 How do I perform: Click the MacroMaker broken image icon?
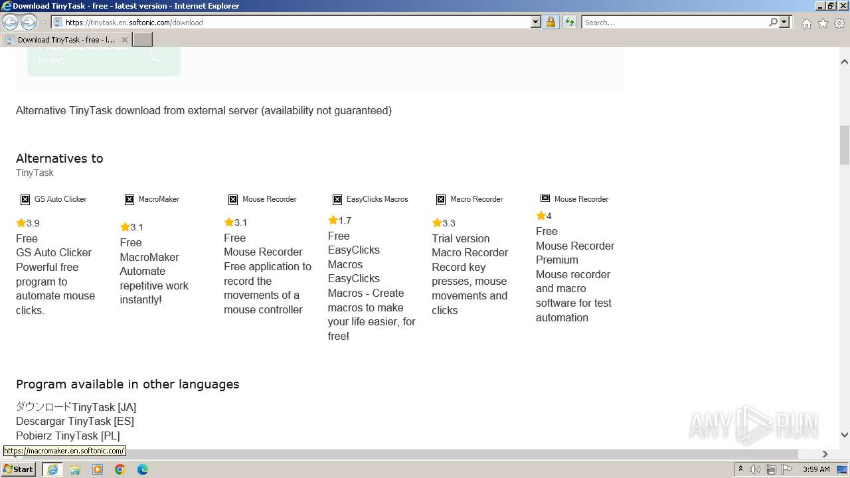129,199
